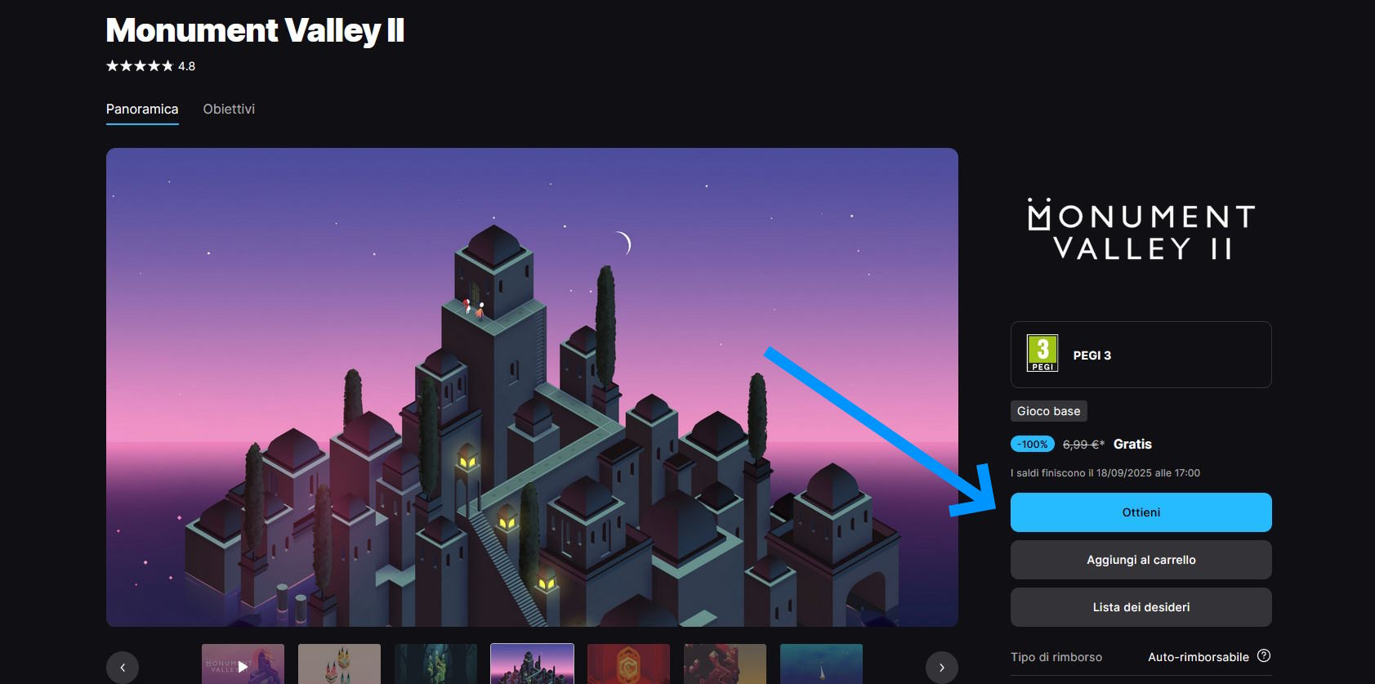Play the Monument Valley trailer video thumbnail
Viewport: 1375px width, 684px height.
click(x=243, y=664)
